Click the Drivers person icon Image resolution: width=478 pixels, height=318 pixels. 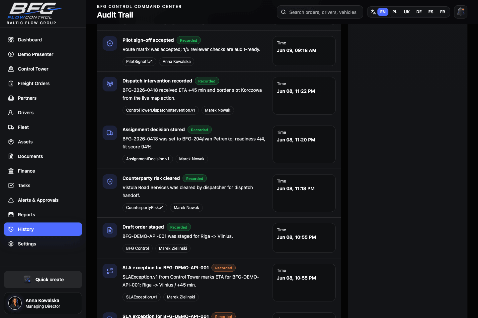(11, 113)
